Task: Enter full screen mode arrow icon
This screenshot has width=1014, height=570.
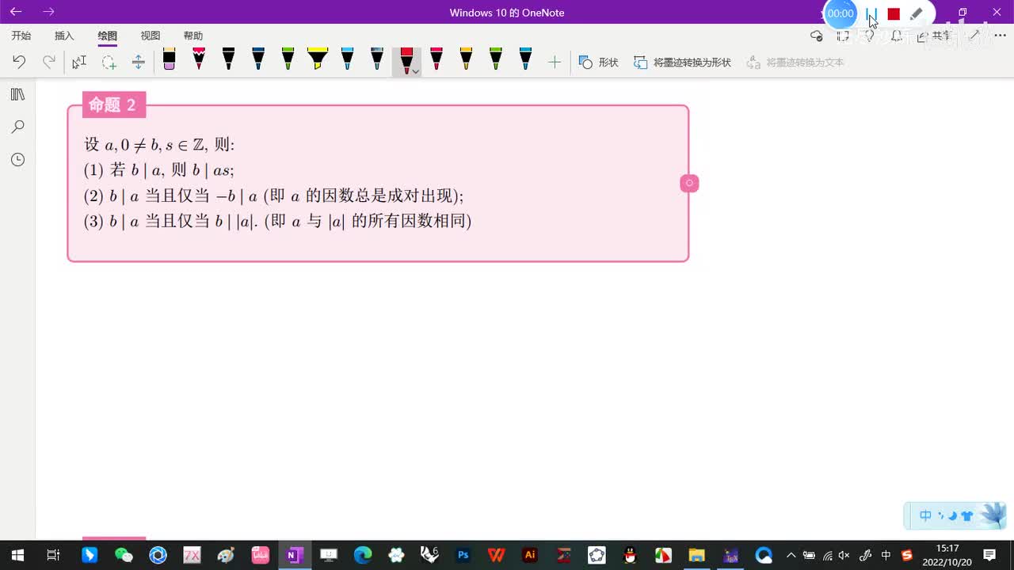Action: [974, 36]
